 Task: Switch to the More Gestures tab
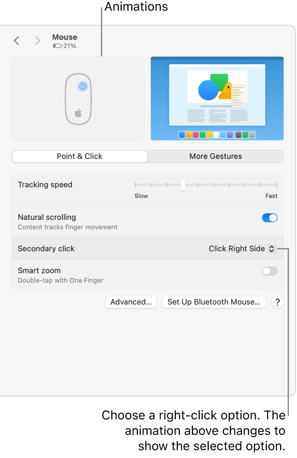pos(215,156)
